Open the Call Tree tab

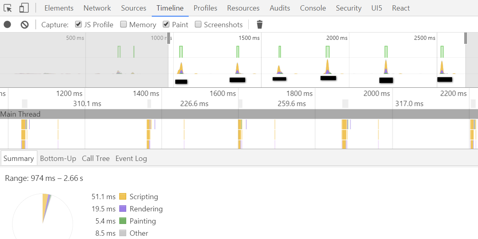[96, 159]
